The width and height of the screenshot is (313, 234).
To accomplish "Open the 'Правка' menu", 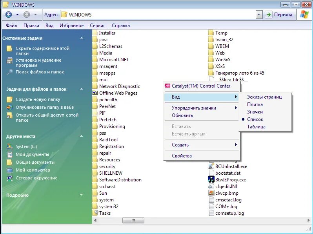I will (31, 26).
